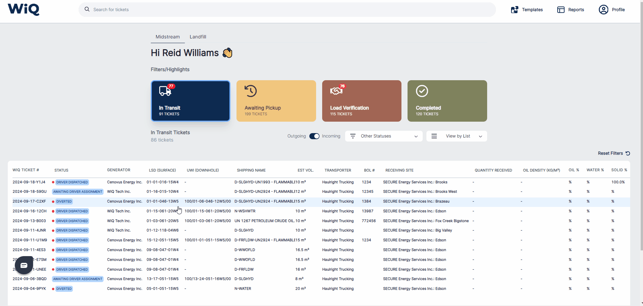Open ticket 2024-09-17-C2XF
The height and width of the screenshot is (306, 643).
point(29,201)
